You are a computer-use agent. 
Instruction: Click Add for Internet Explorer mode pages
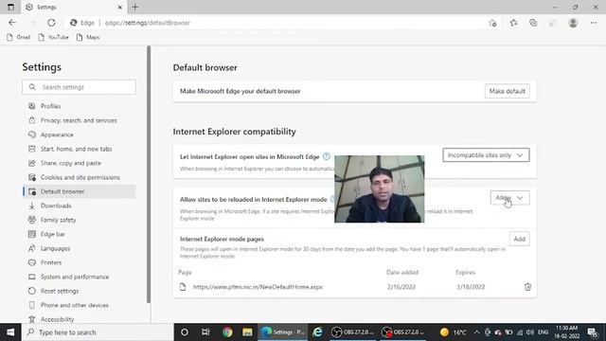click(520, 239)
